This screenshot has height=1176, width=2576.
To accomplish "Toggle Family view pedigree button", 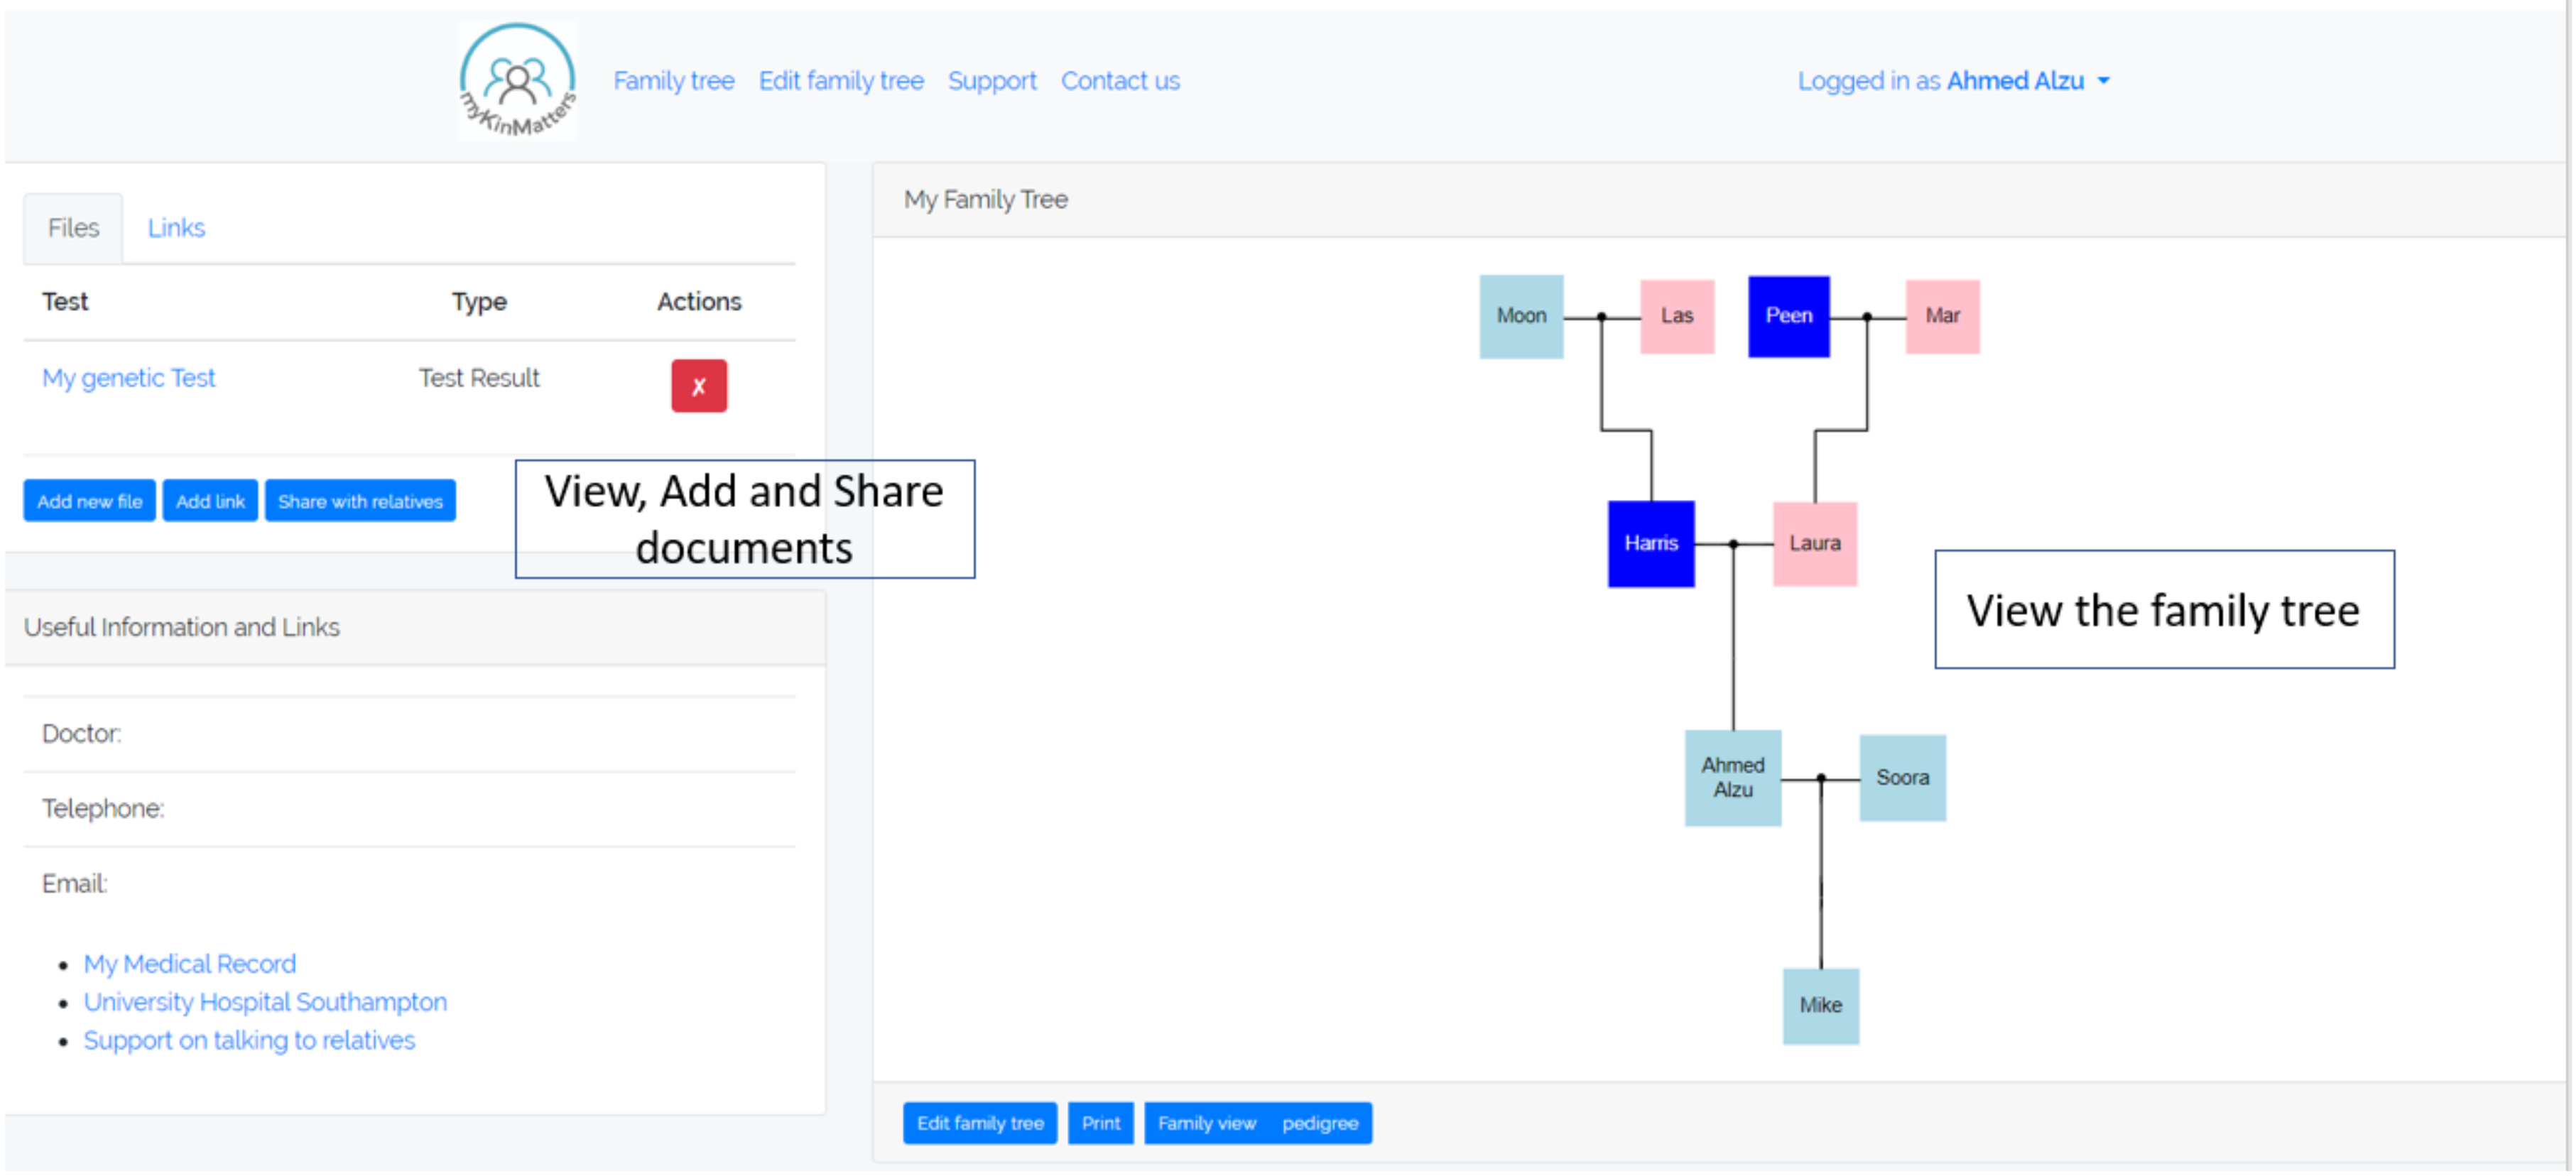I will pos(1257,1123).
